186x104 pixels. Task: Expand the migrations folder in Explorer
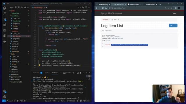[15, 13]
